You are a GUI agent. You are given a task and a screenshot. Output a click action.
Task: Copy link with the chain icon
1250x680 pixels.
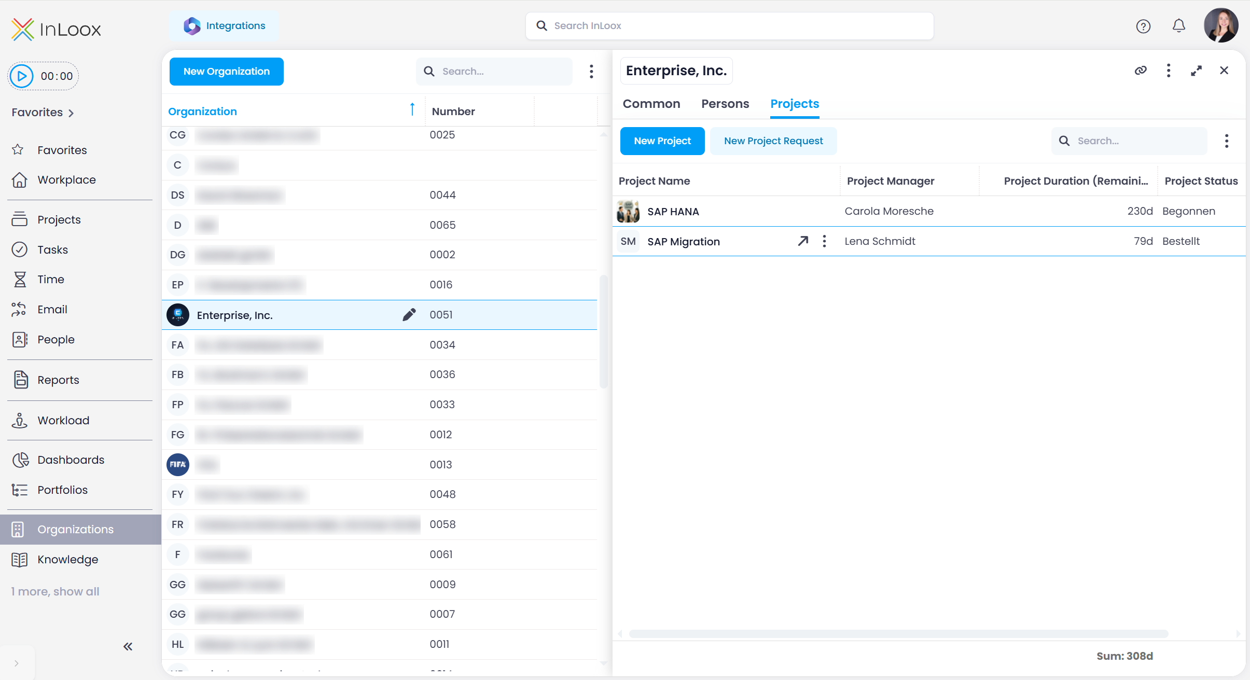1141,71
